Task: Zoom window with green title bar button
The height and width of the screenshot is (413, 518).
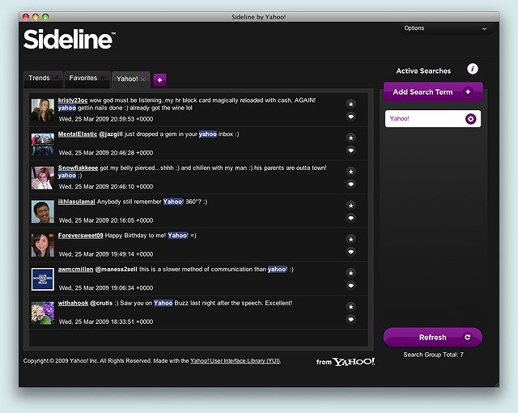Action: (x=45, y=17)
